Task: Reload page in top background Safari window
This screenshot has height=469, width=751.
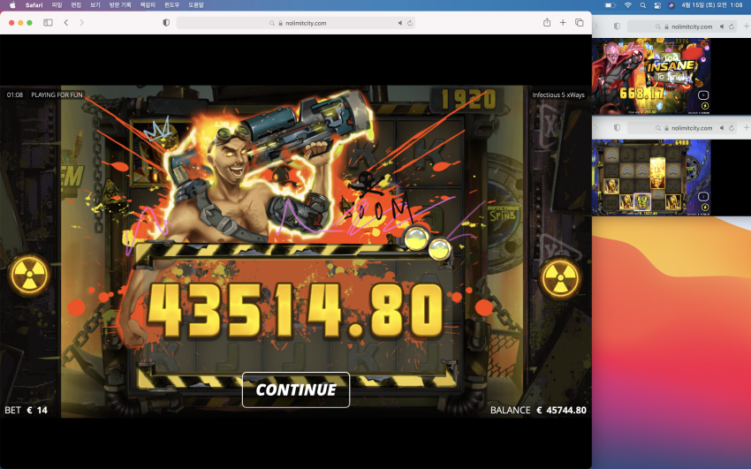Action: coord(732,26)
